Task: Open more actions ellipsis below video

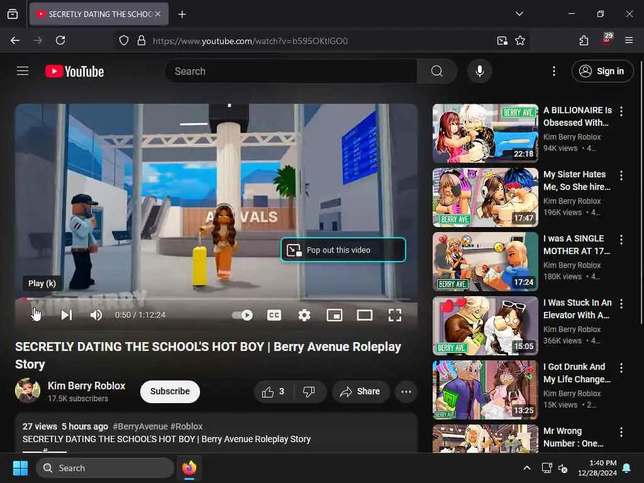Action: (406, 391)
